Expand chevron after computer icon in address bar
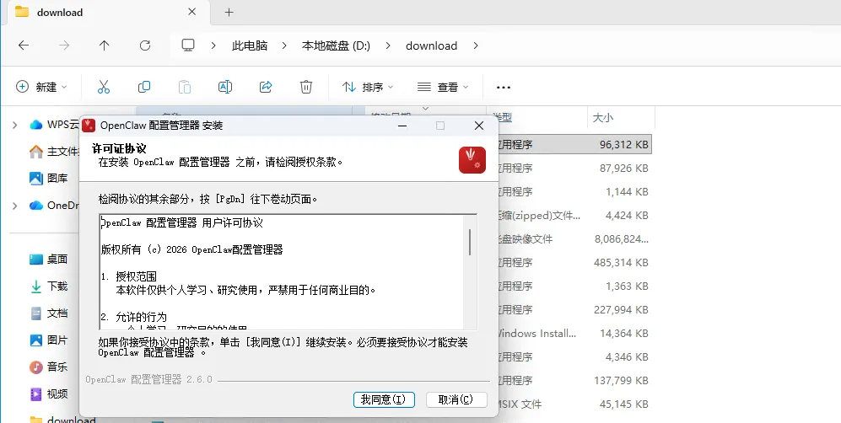This screenshot has width=841, height=423. pos(213,46)
